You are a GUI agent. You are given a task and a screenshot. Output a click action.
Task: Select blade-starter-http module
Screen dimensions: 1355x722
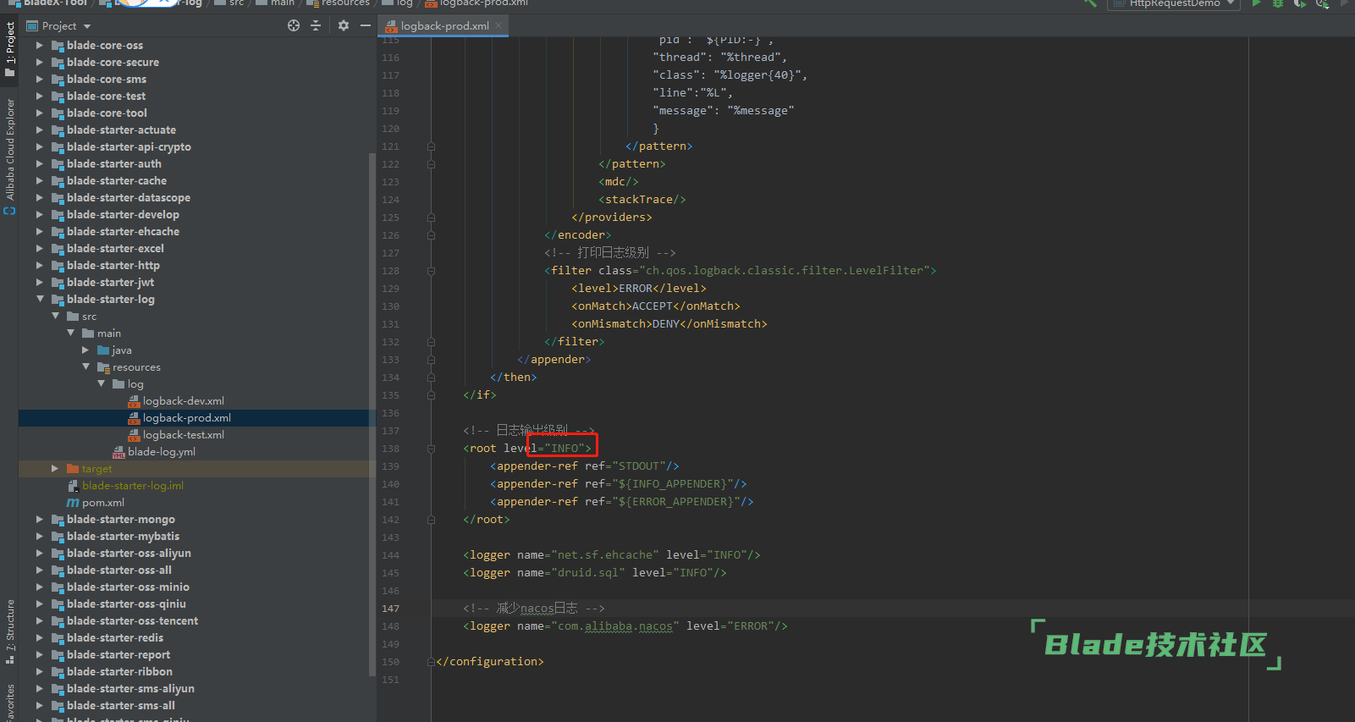pyautogui.click(x=113, y=265)
